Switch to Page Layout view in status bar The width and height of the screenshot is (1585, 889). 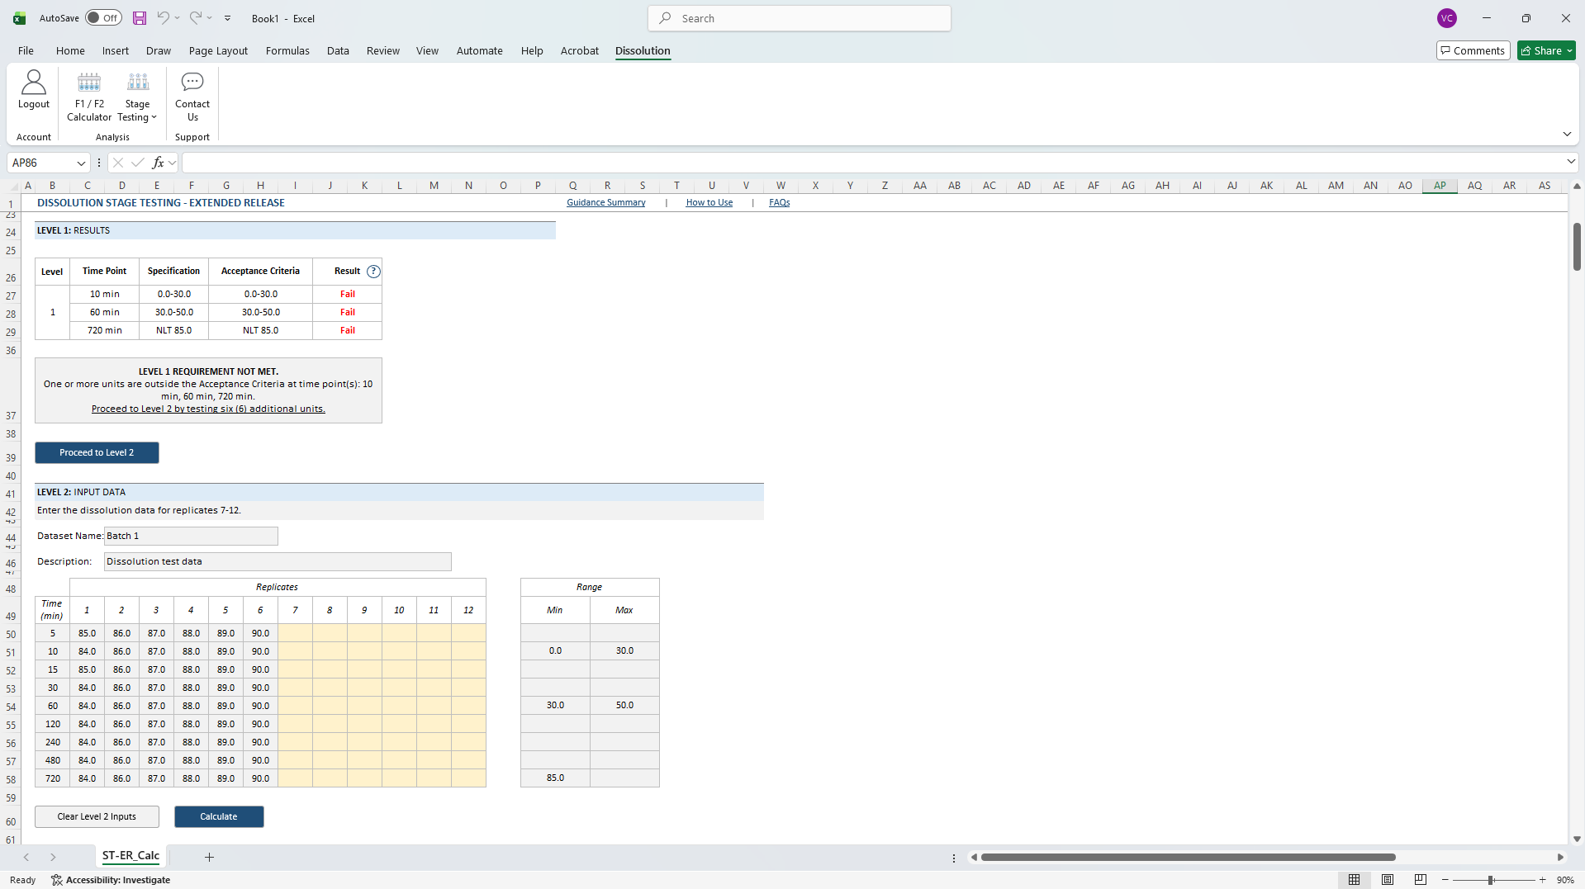point(1388,880)
